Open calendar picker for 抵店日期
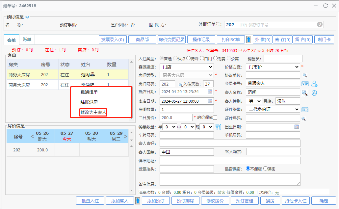This screenshot has width=339, height=209. click(x=210, y=91)
